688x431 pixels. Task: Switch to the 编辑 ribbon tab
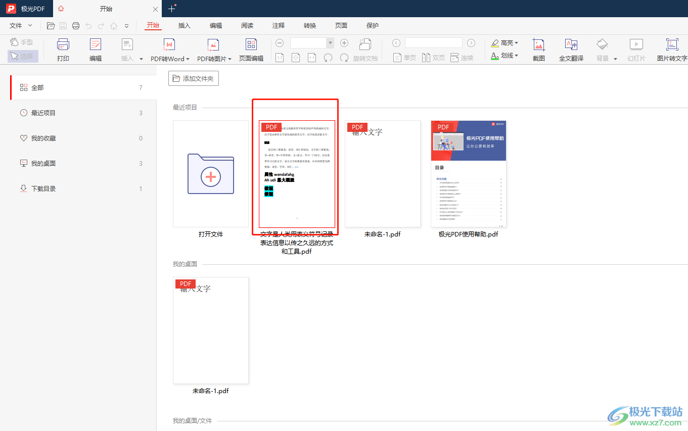(216, 25)
